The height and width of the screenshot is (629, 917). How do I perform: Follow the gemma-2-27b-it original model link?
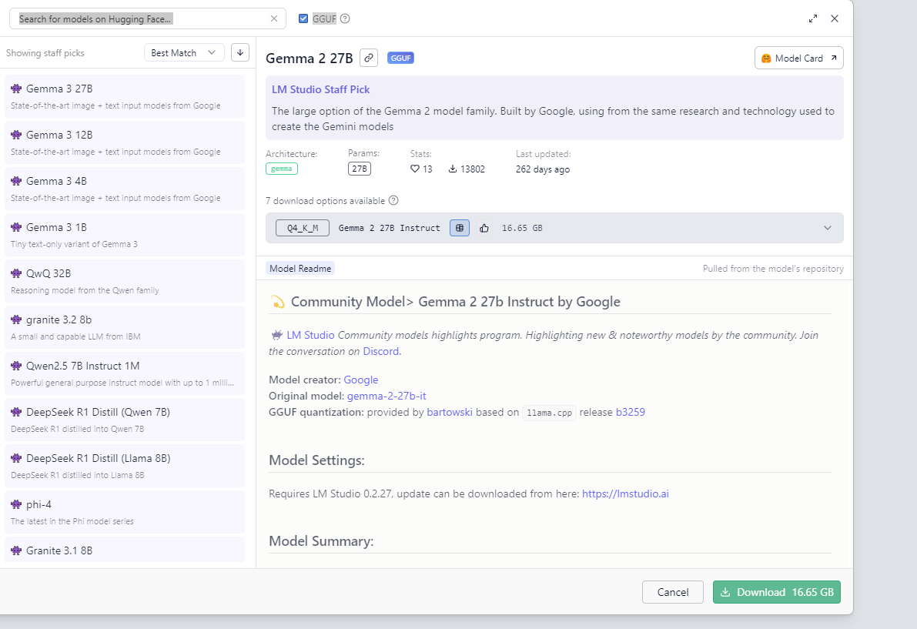pyautogui.click(x=387, y=396)
